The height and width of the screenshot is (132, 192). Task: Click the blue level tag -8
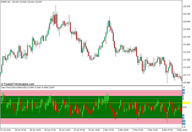point(183,118)
